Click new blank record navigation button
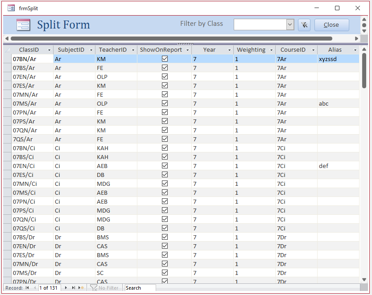Image resolution: width=372 pixels, height=295 pixels. [81, 288]
